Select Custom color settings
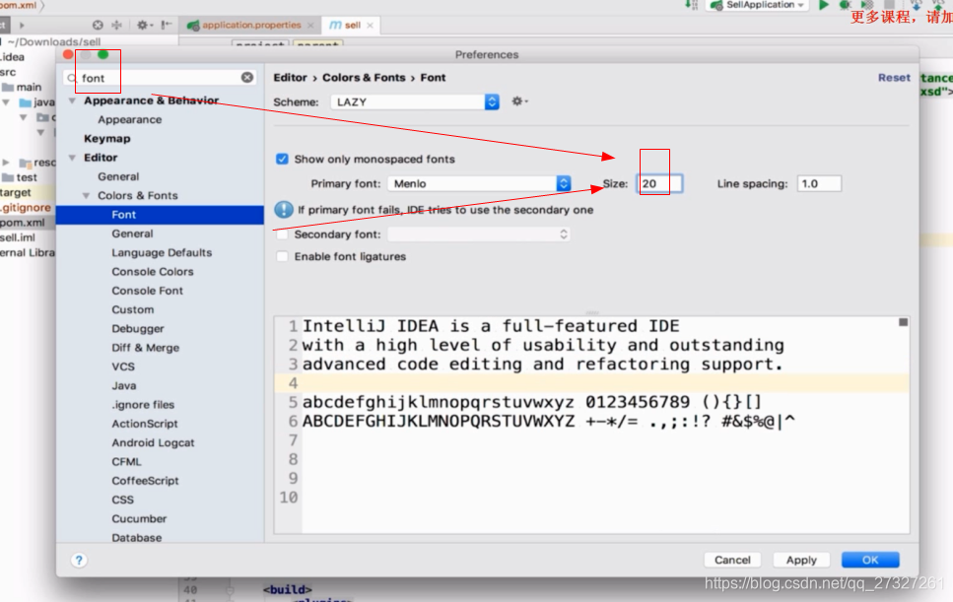The height and width of the screenshot is (602, 953). (132, 309)
